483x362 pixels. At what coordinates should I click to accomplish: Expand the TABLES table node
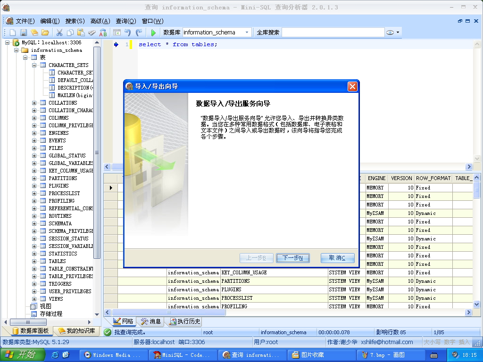34,261
